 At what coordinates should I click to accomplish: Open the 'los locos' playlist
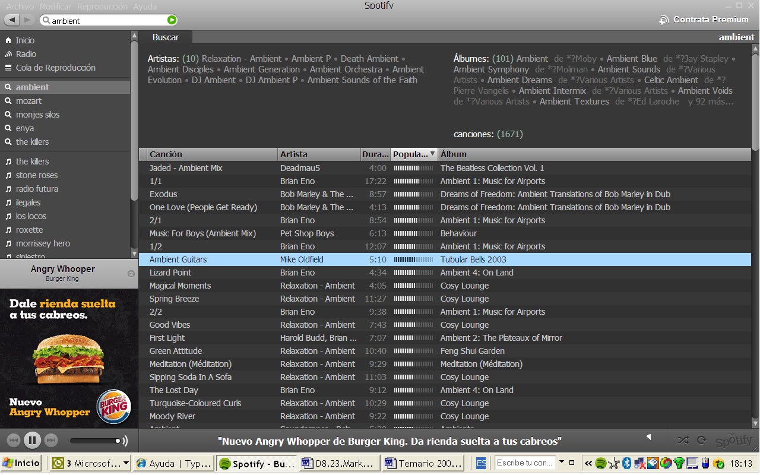[65, 216]
